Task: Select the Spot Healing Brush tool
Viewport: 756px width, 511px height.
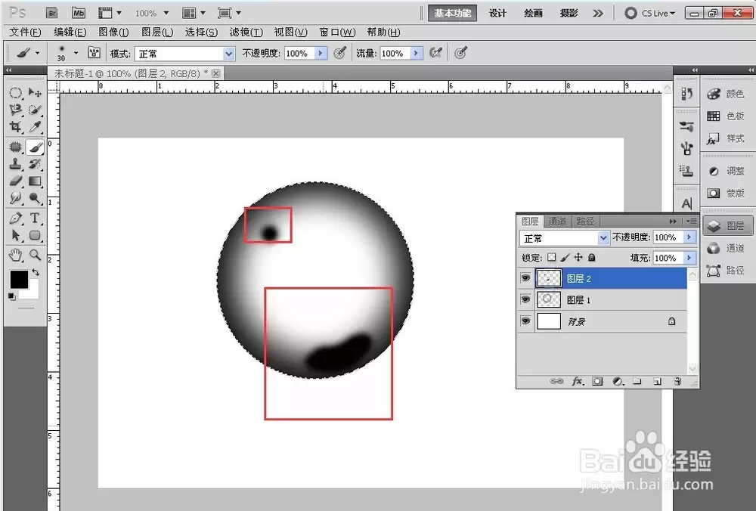Action: [15, 147]
